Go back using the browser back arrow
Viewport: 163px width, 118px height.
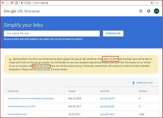coord(3,3)
